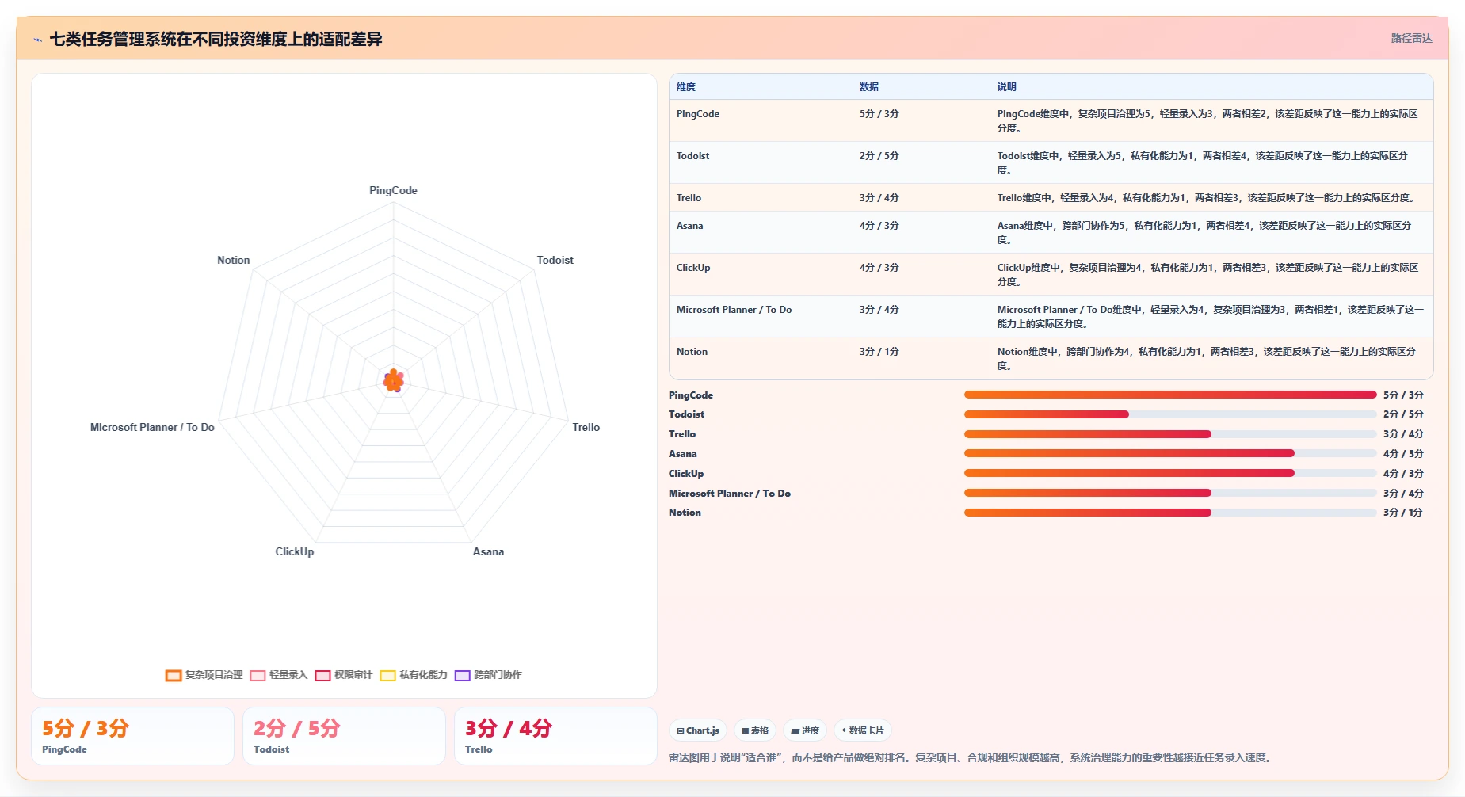This screenshot has height=797, width=1465.
Task: Click the Notion progress bar
Action: (1170, 513)
